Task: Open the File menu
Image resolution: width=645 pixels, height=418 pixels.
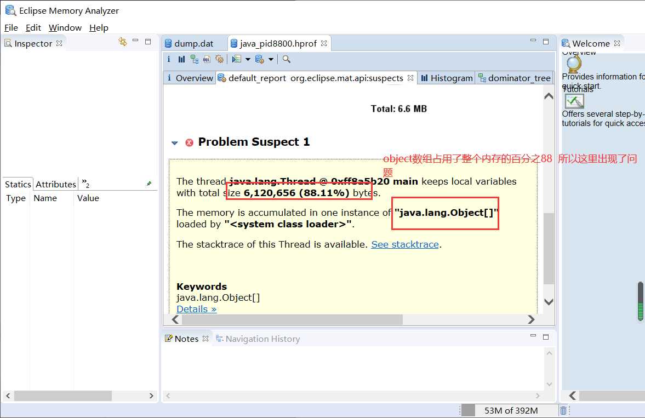Action: tap(11, 27)
